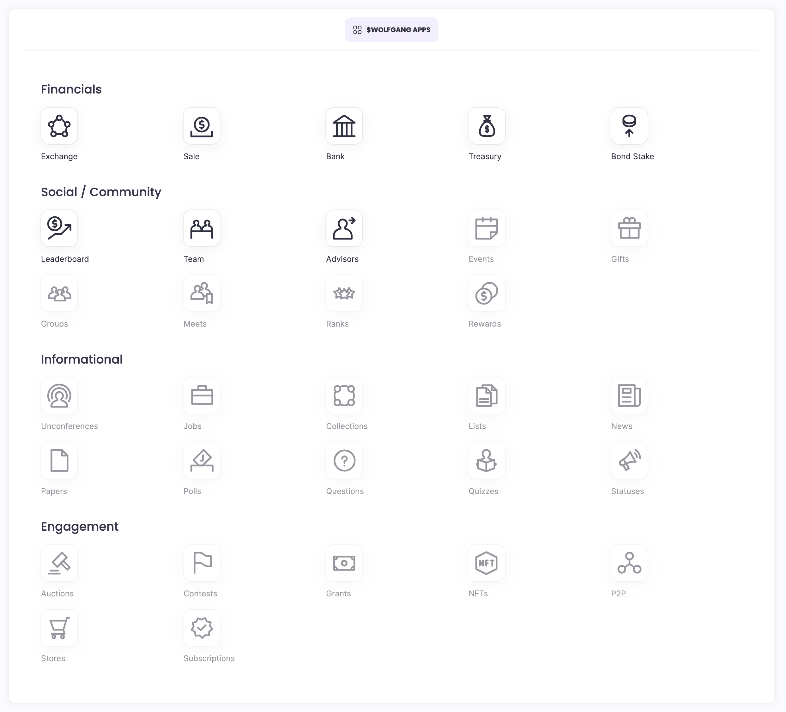Click the Quizzes app icon

pos(487,461)
